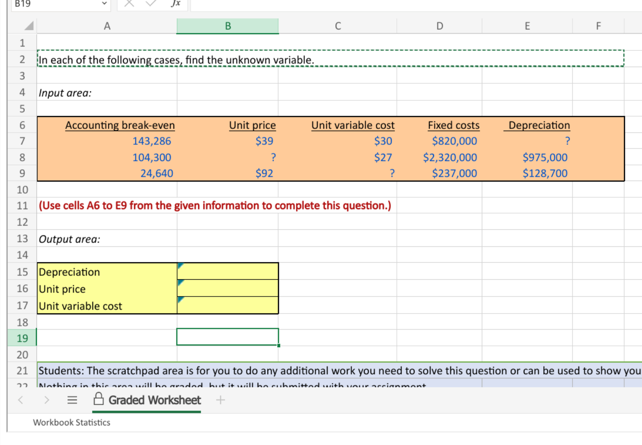
Task: Go to next sheet with right arrow
Action: (47, 400)
